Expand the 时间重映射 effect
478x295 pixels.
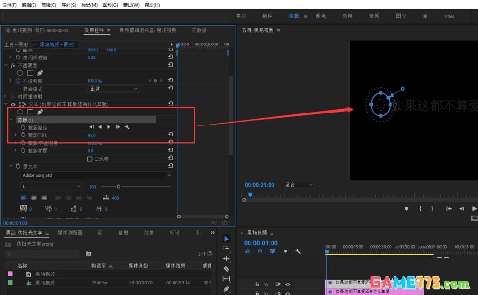pos(5,97)
